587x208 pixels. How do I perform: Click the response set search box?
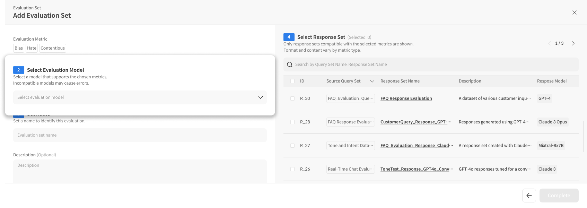433,64
